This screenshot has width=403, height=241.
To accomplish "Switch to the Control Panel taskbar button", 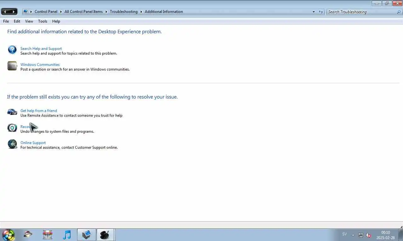I will (x=87, y=235).
